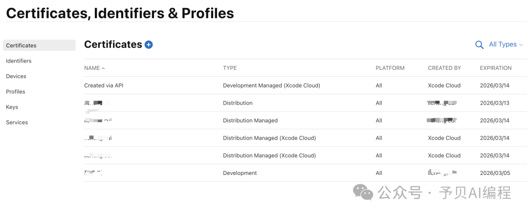
Task: Open the All Types filter dropdown
Action: coord(506,44)
